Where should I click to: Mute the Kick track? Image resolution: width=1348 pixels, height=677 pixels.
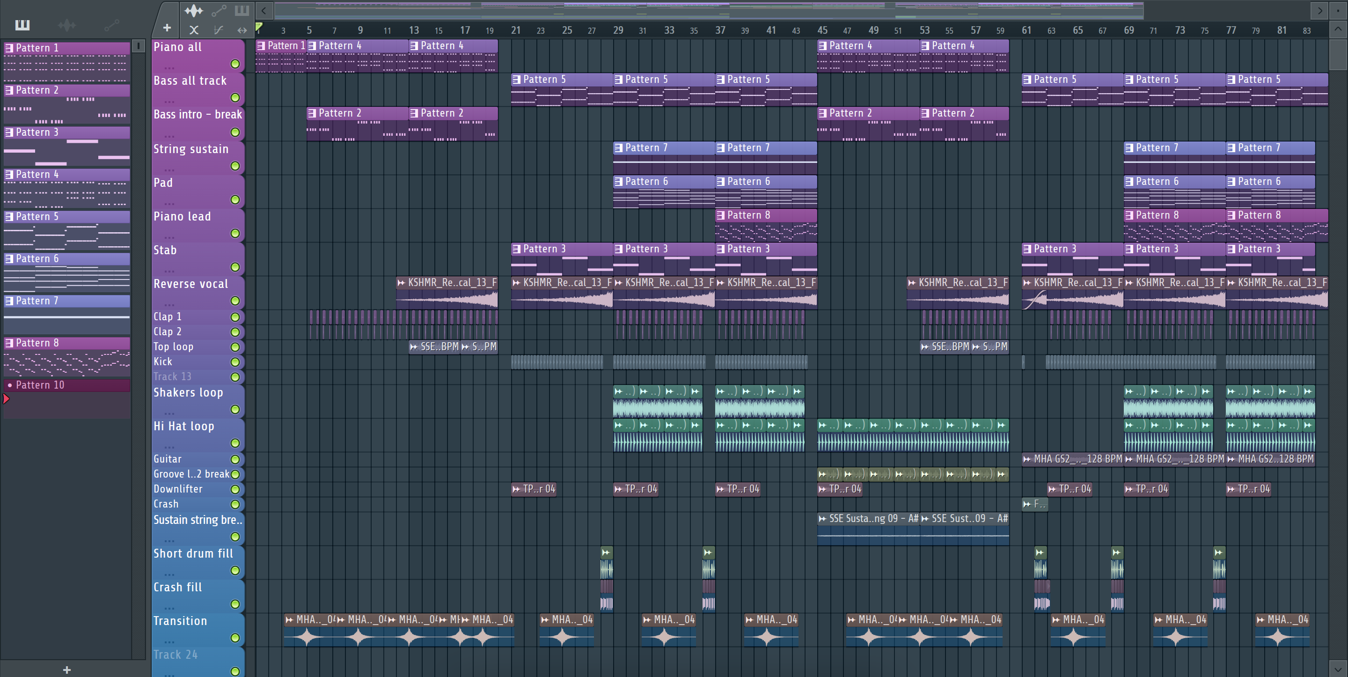(x=235, y=362)
